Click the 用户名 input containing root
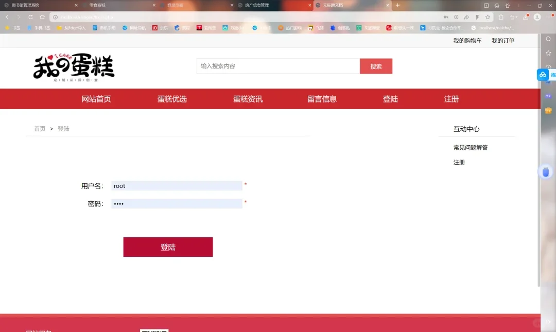Image resolution: width=556 pixels, height=332 pixels. coord(177,186)
